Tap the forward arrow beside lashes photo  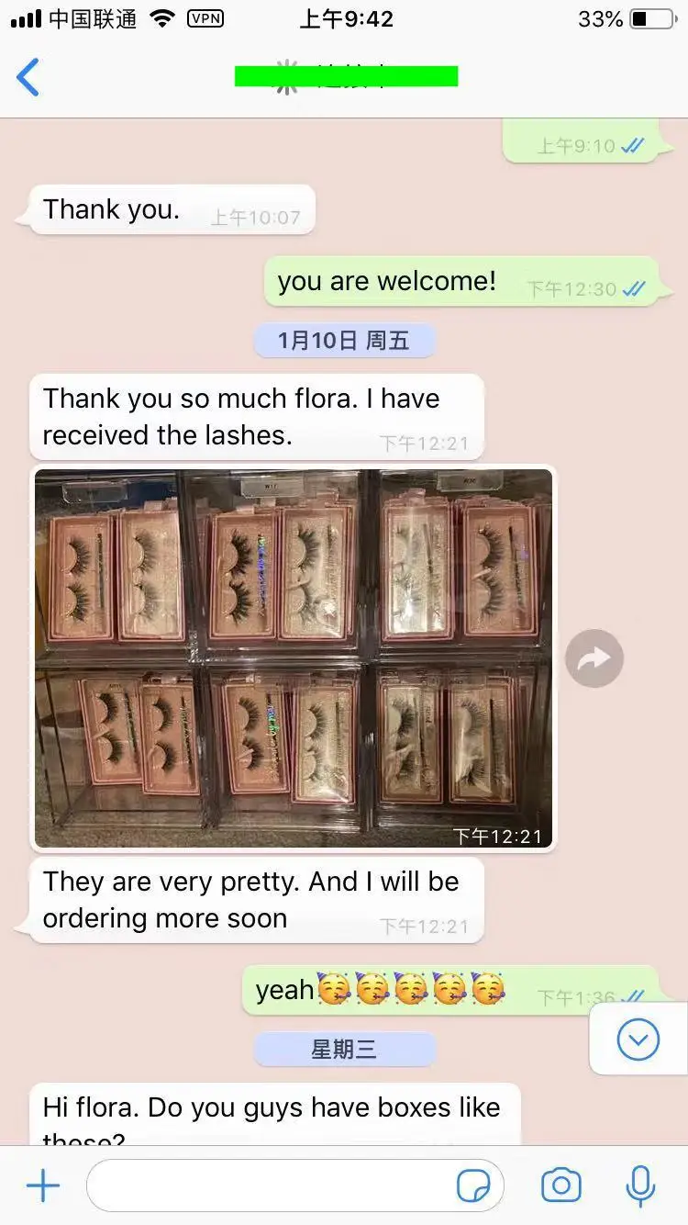coord(594,657)
